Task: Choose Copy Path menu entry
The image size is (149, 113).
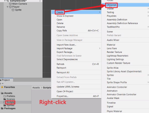Action: [62, 30]
